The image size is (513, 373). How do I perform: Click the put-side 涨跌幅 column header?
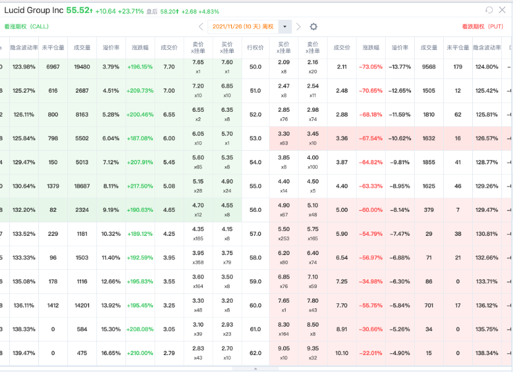click(371, 48)
